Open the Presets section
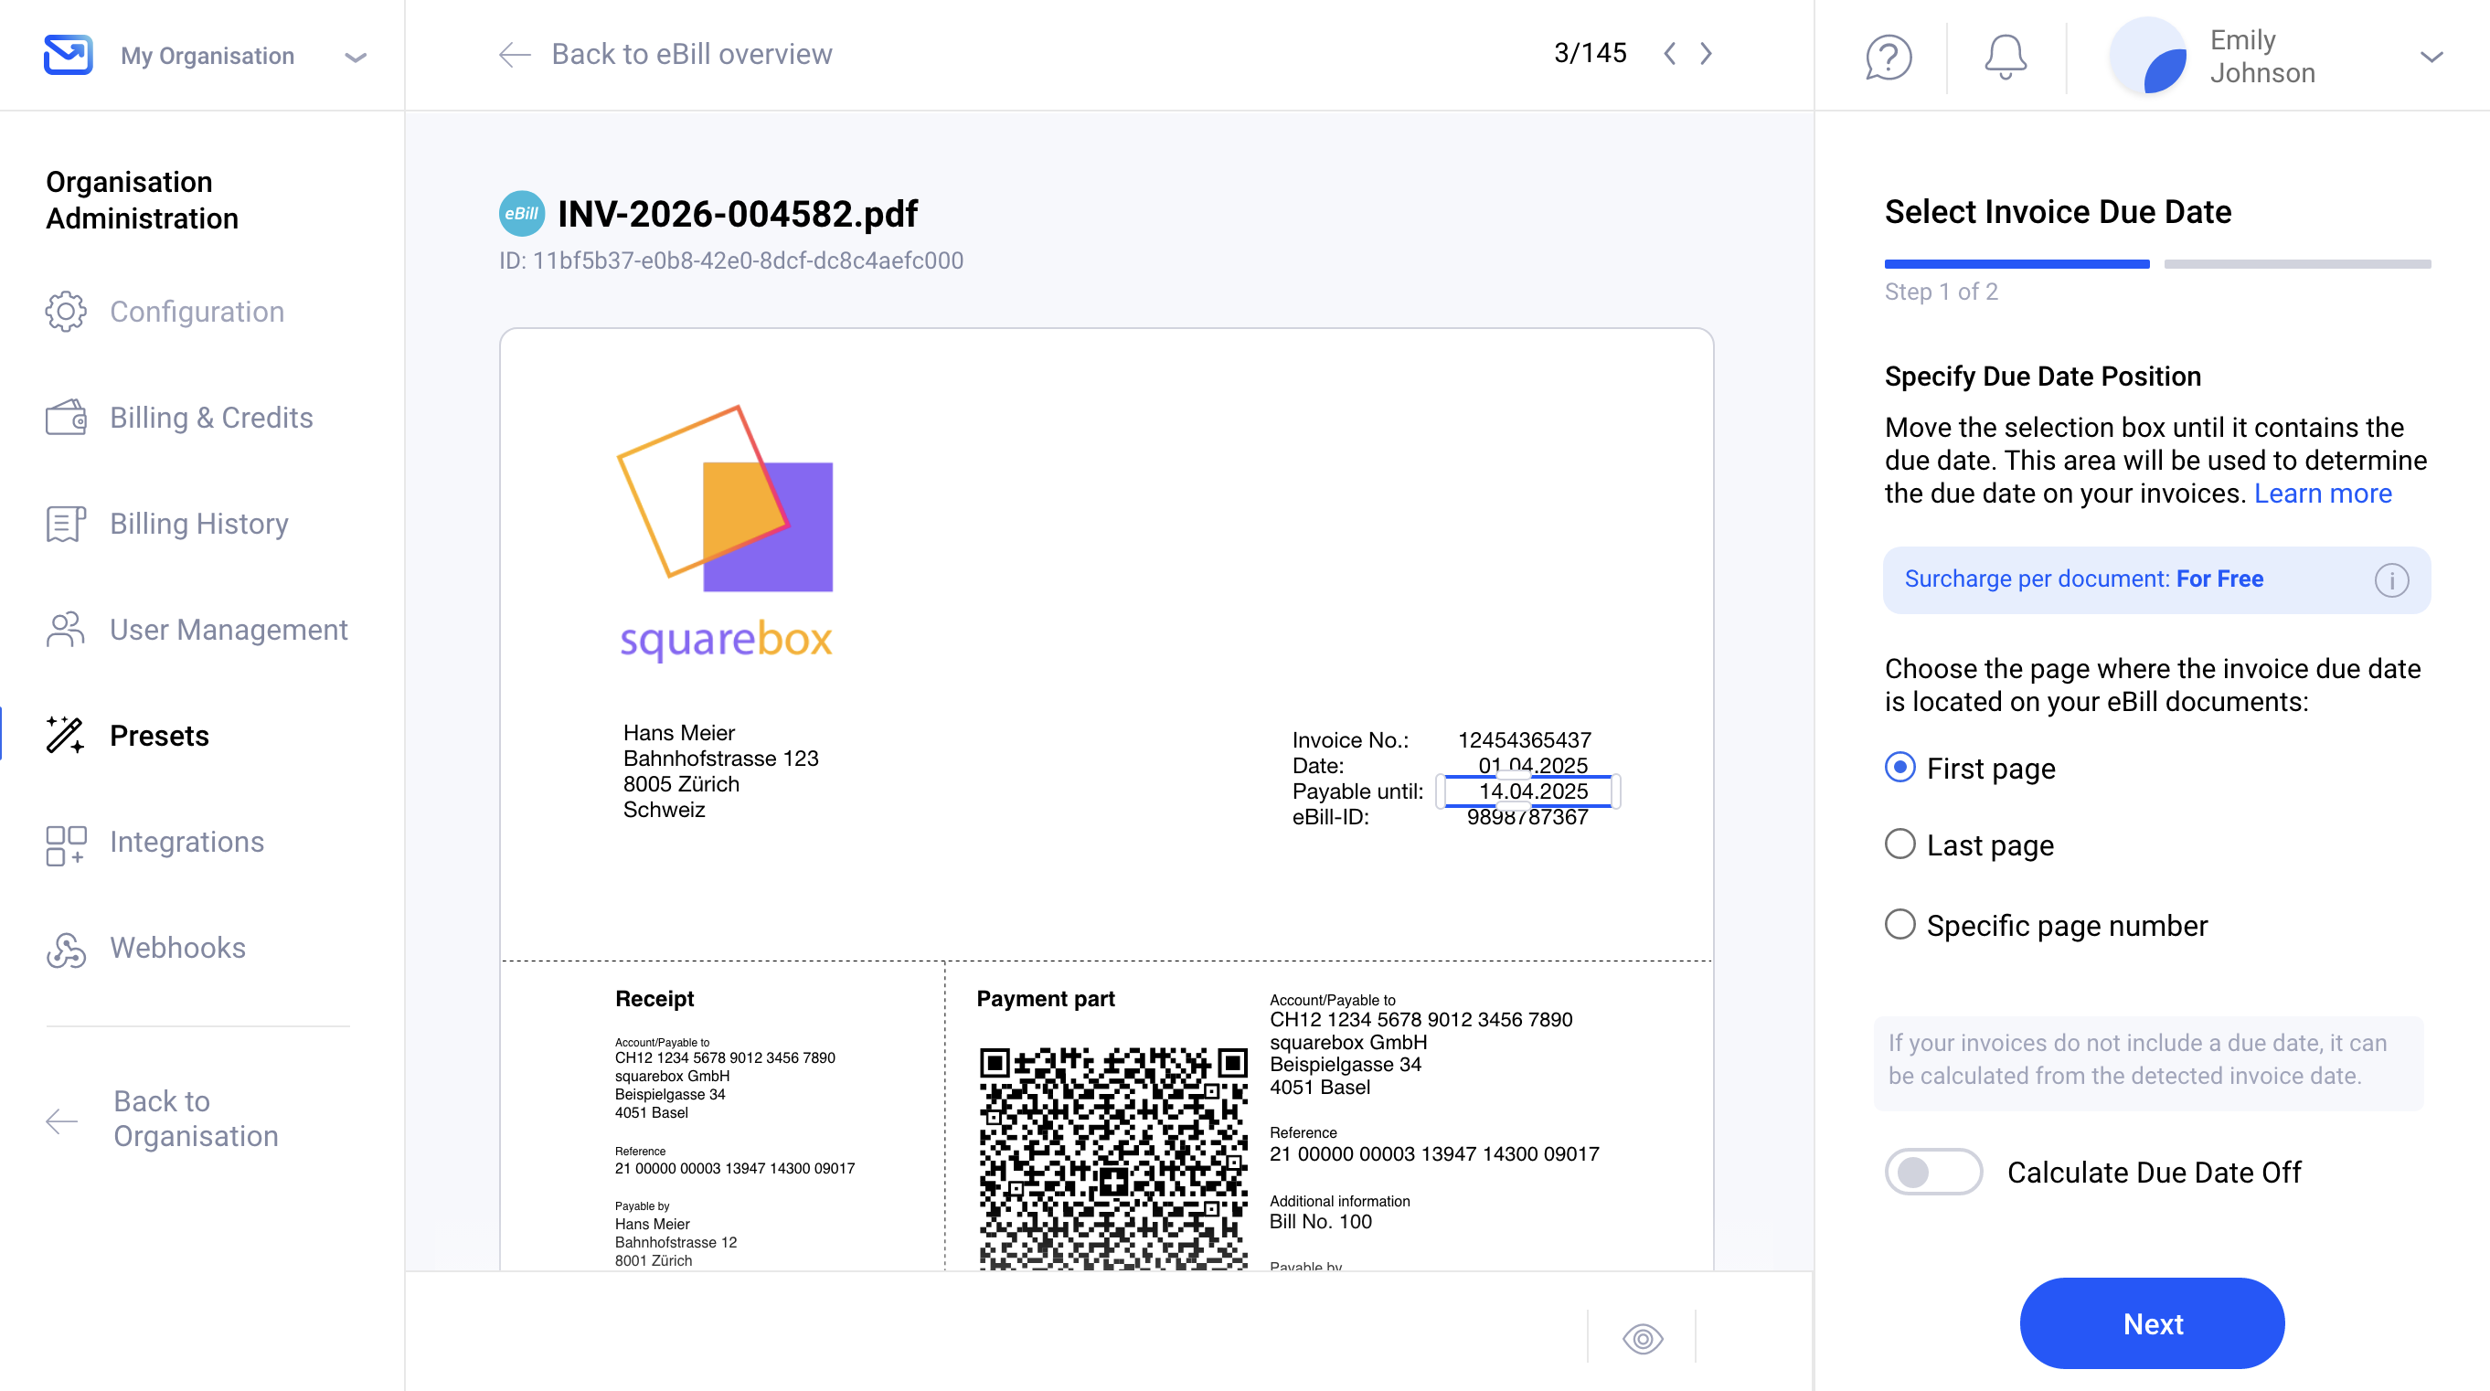The image size is (2490, 1391). click(x=158, y=736)
